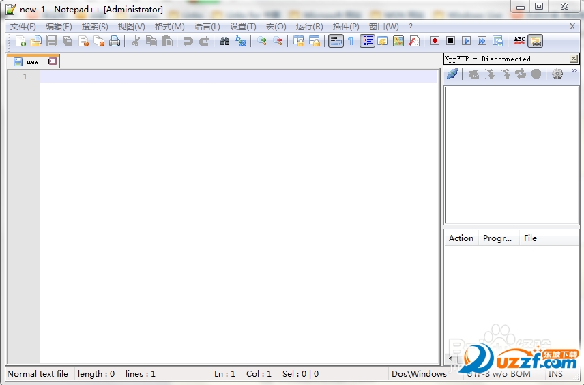Screen dimensions: 584x385
Task: Open the 语言(L) menu
Action: click(207, 27)
